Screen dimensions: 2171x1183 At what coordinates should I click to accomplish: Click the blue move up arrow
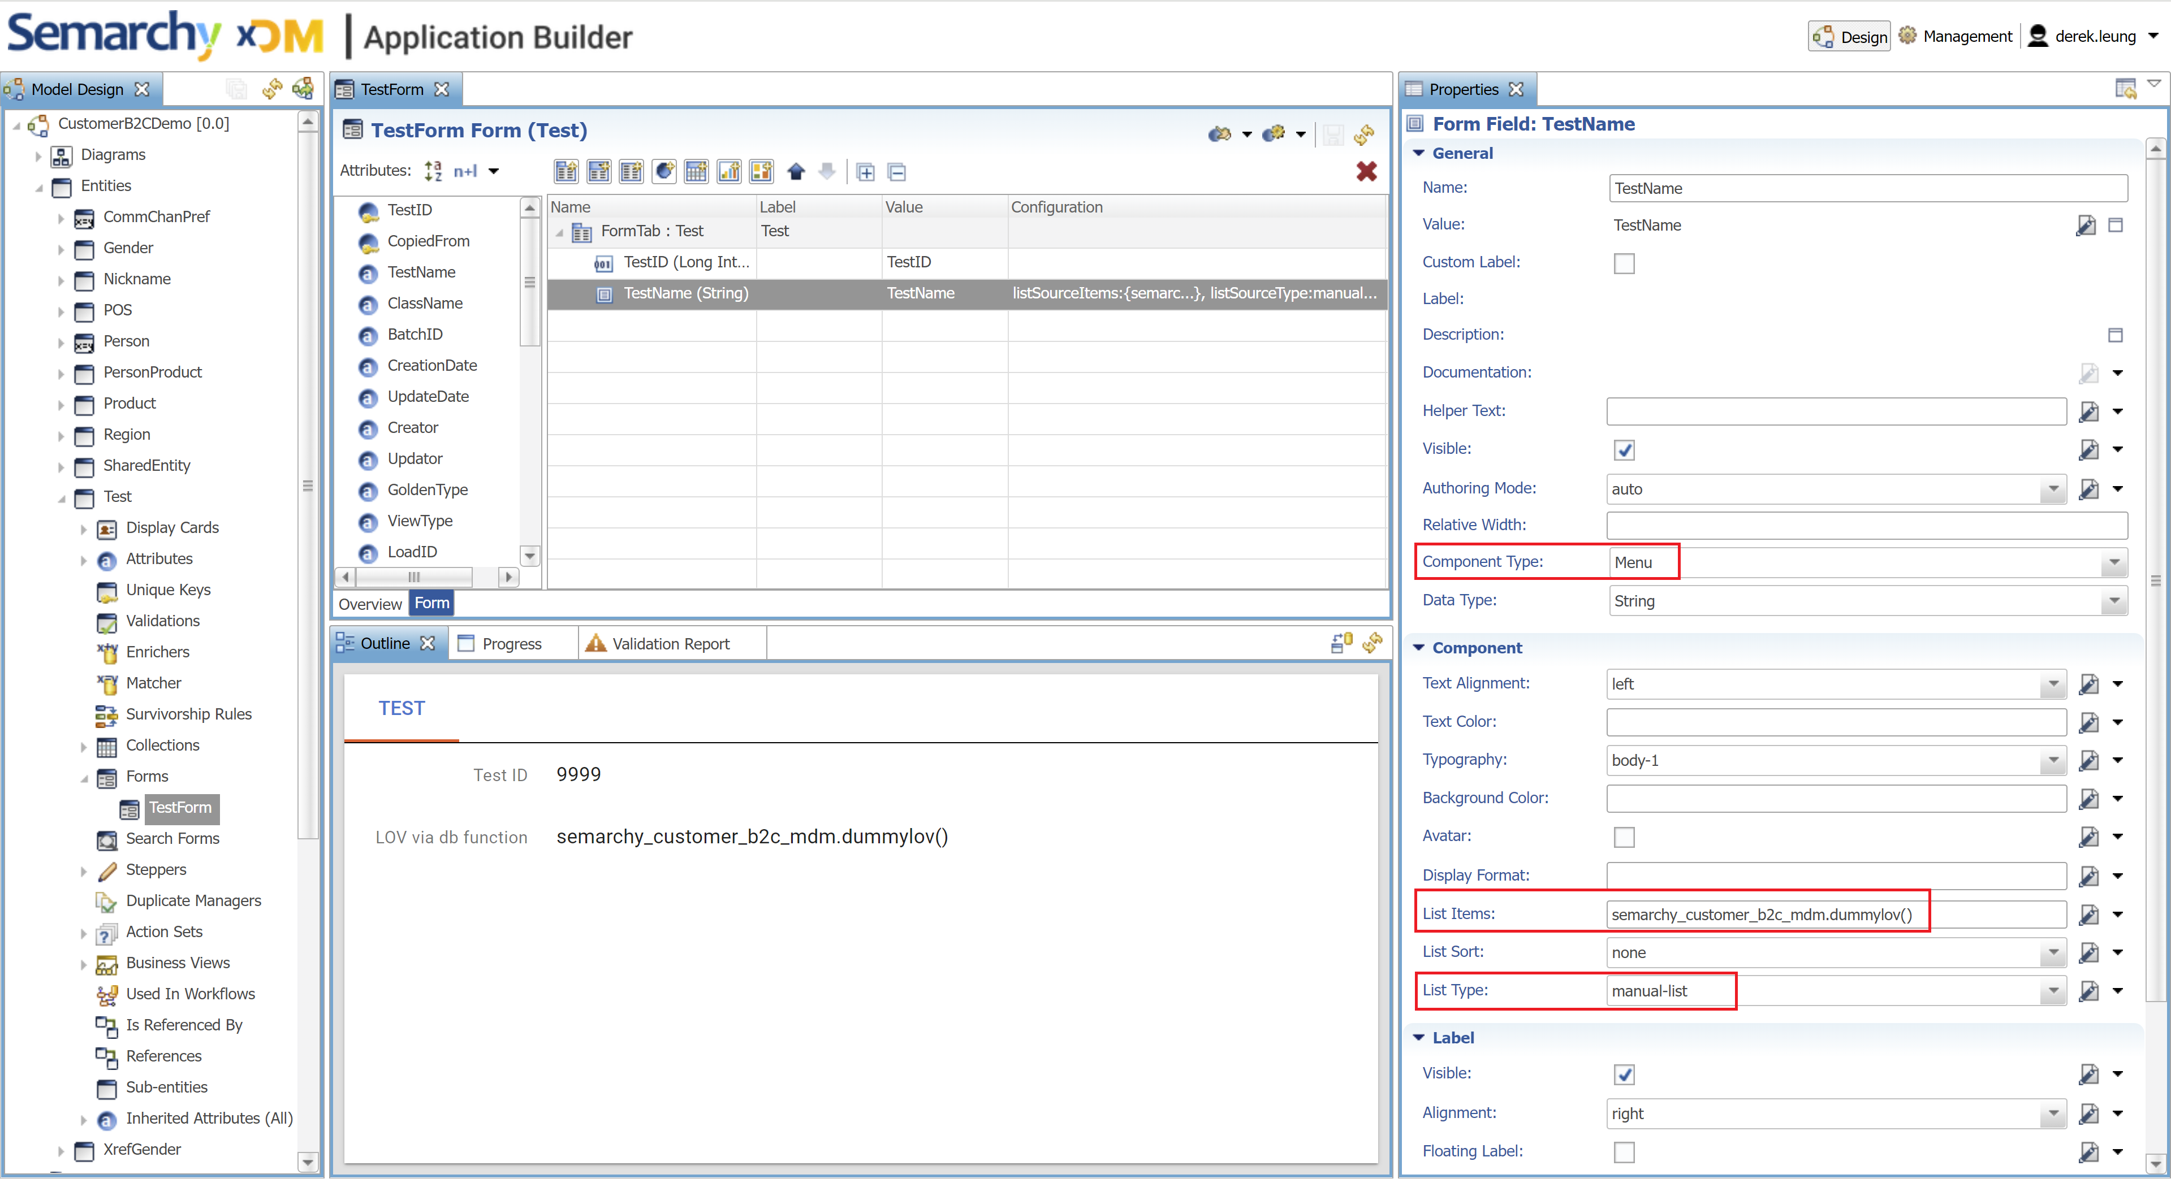tap(796, 172)
